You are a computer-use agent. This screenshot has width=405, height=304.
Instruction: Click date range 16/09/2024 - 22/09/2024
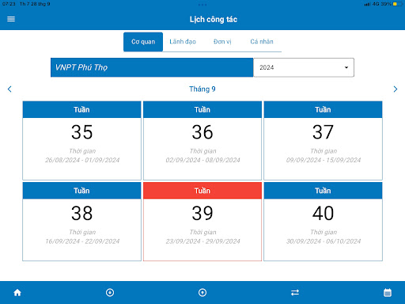click(82, 241)
